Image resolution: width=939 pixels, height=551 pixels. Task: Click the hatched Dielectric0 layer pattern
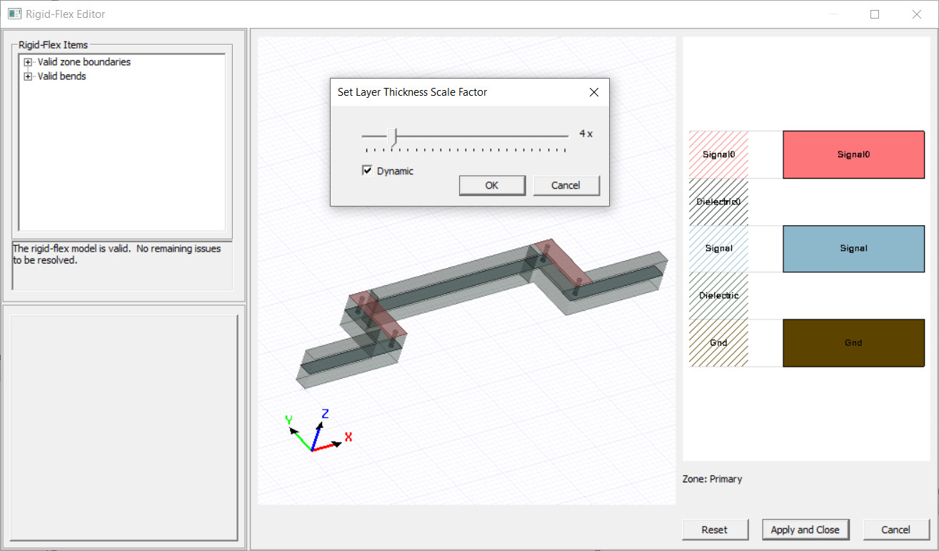(x=718, y=202)
